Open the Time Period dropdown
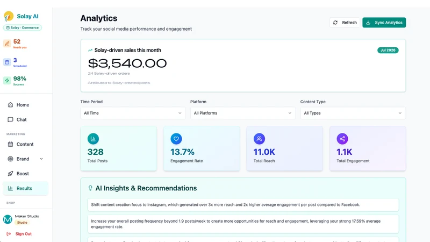The height and width of the screenshot is (242, 430). (x=133, y=113)
